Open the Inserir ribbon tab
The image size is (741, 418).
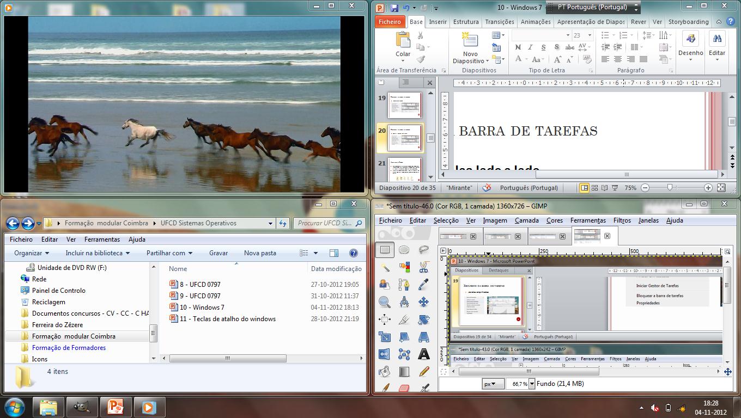point(438,22)
